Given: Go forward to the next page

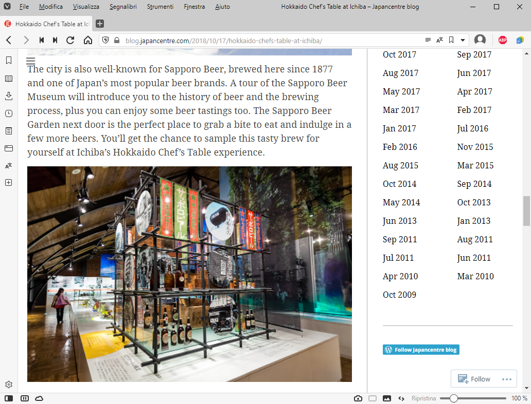Looking at the screenshot, I should coord(26,40).
